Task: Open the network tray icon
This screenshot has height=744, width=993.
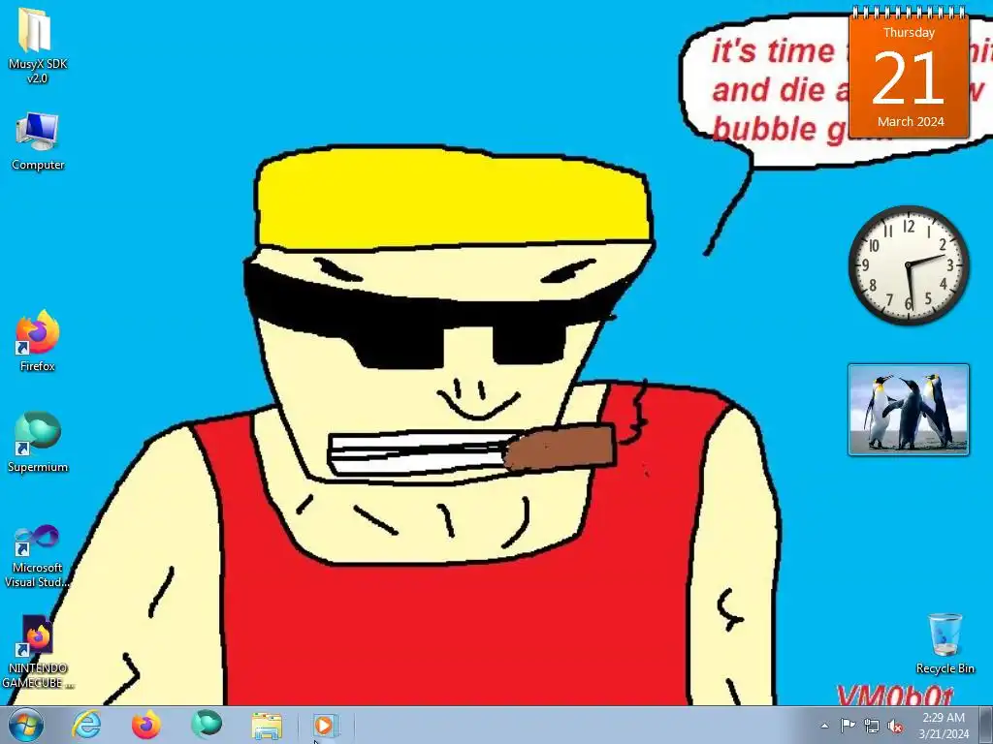Action: click(872, 727)
